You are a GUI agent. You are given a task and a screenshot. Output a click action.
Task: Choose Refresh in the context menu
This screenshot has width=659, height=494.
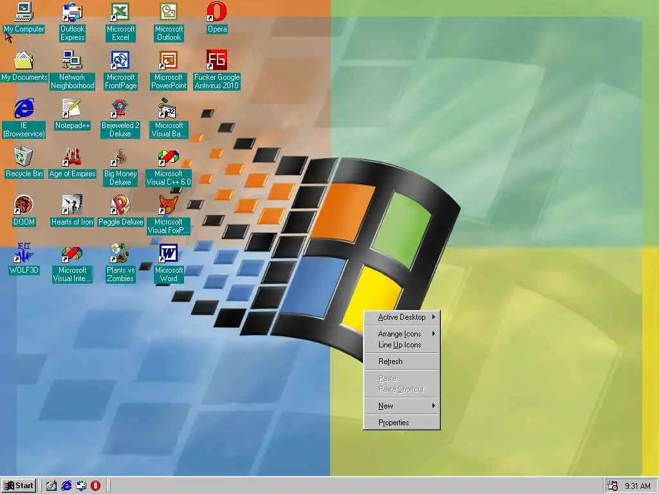(402, 361)
